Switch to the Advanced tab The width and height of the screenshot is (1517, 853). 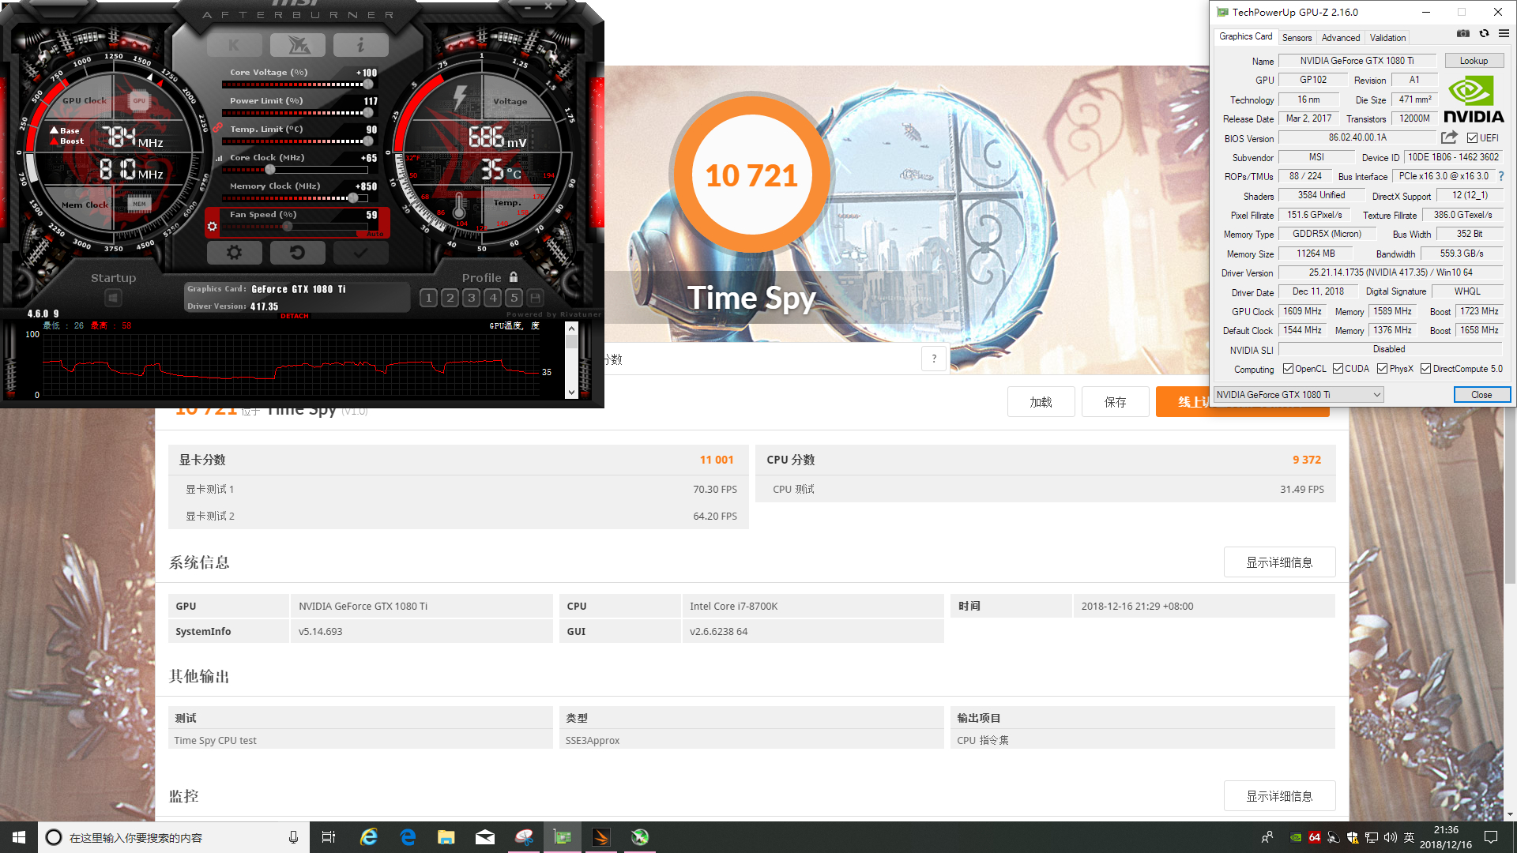pyautogui.click(x=1341, y=38)
